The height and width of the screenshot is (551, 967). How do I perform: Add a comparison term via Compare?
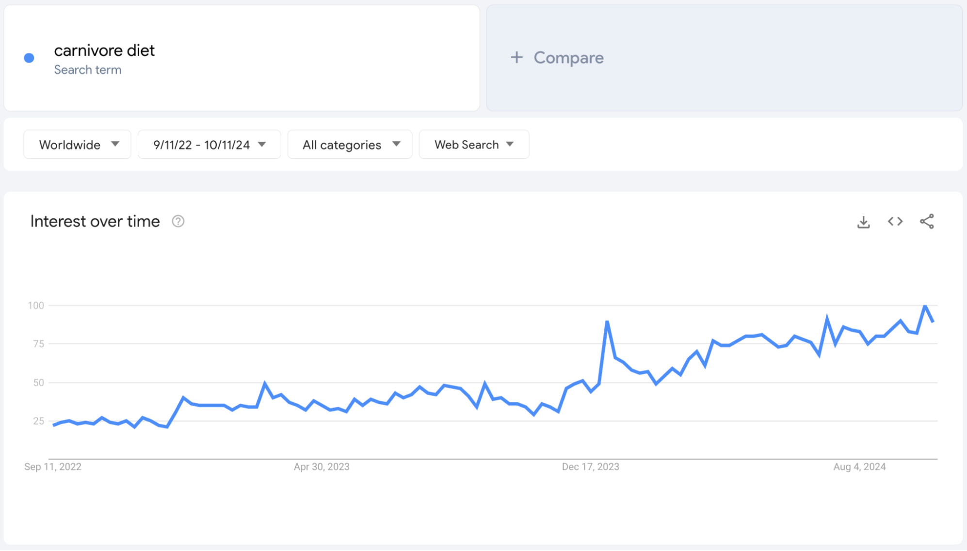click(725, 58)
